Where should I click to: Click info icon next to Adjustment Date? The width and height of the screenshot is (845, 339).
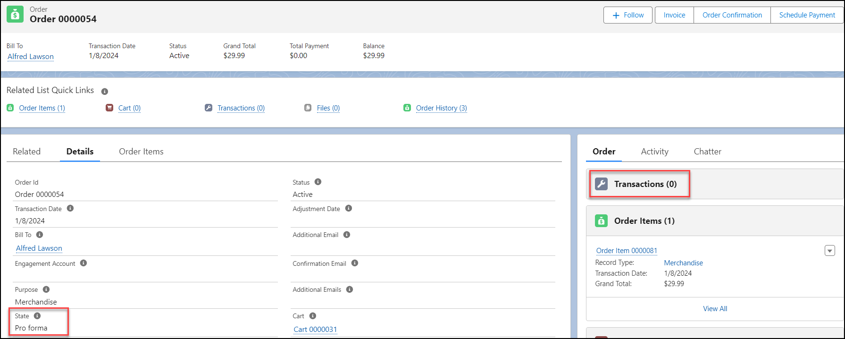pos(349,208)
